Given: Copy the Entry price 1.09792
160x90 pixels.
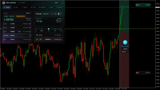Looking at the screenshot, I should [30, 35].
